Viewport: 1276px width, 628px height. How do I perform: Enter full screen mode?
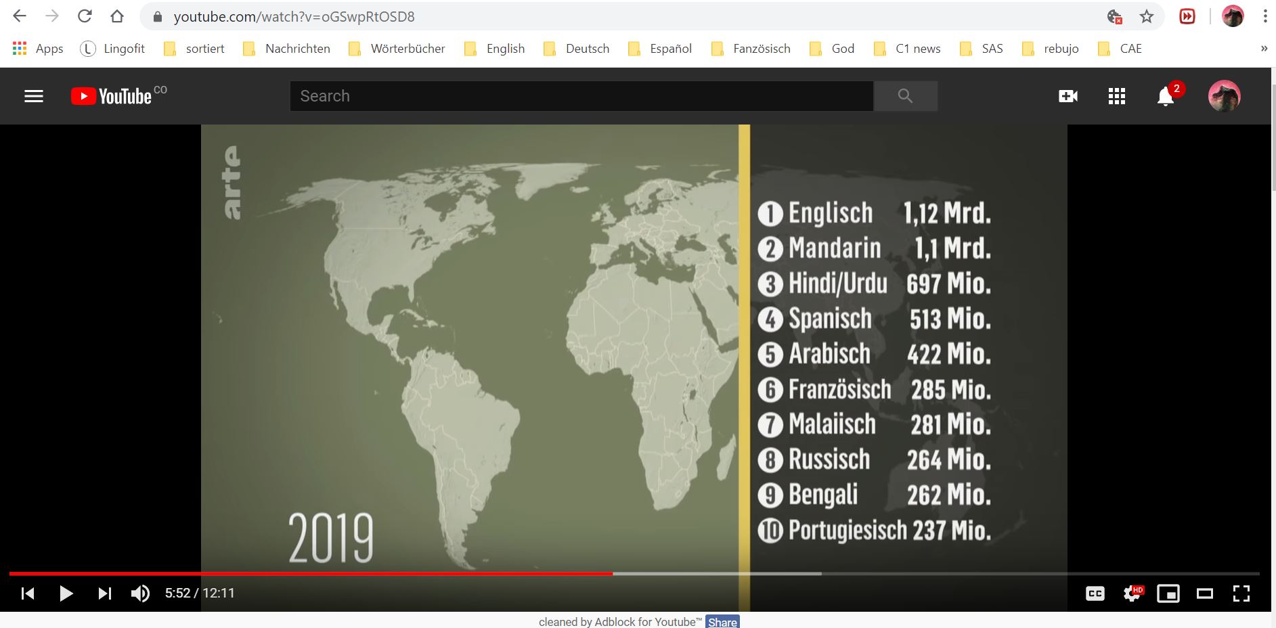click(x=1241, y=593)
